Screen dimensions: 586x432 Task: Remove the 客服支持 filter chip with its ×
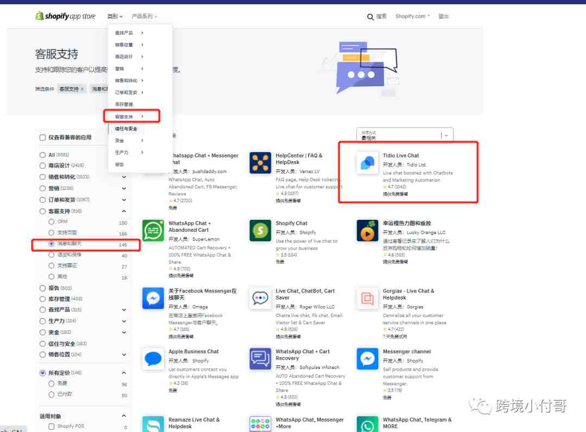click(x=82, y=89)
